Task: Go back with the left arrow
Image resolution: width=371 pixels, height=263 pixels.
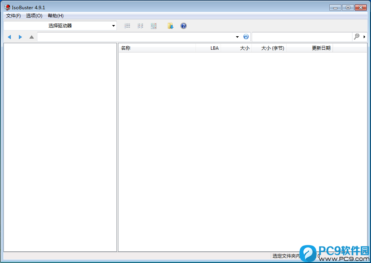Action: point(9,37)
